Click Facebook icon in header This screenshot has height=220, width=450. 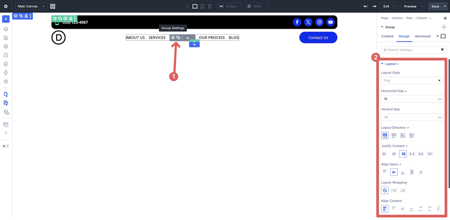pyautogui.click(x=297, y=22)
